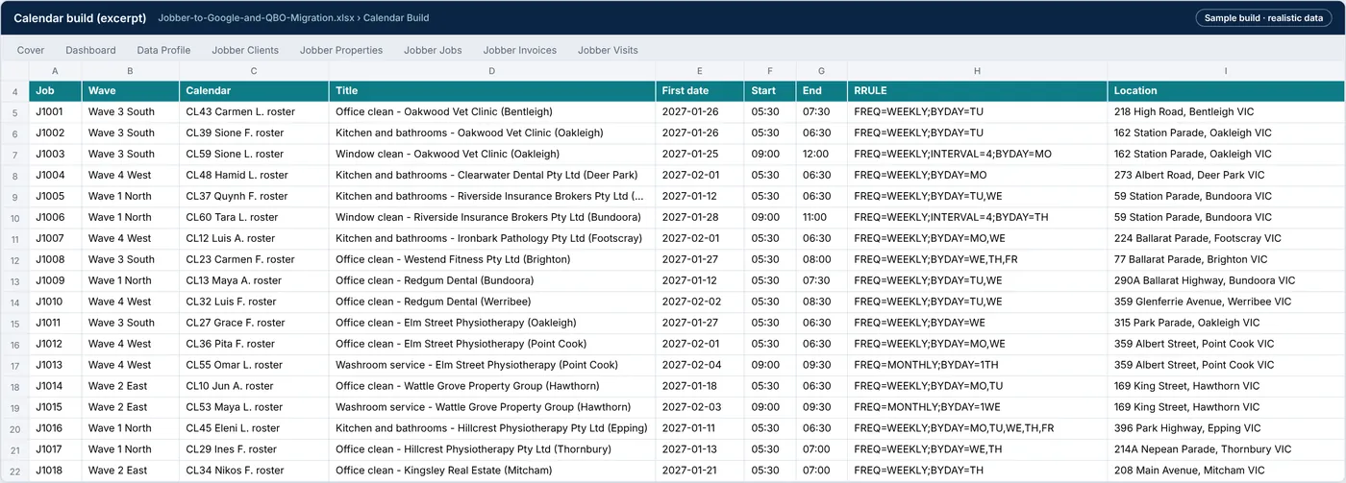1346x483 pixels.
Task: Select Office clean - Westend Fitness title cell
Action: click(x=492, y=260)
